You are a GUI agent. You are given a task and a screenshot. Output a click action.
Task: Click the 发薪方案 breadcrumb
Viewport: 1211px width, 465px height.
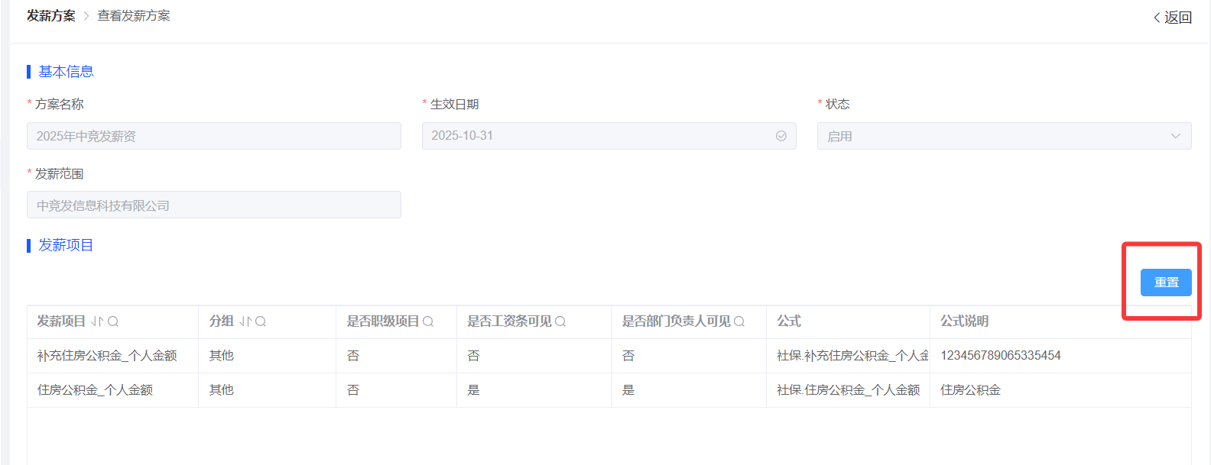(51, 16)
